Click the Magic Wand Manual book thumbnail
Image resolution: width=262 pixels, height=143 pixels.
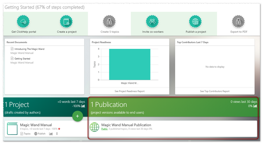(x=12, y=129)
